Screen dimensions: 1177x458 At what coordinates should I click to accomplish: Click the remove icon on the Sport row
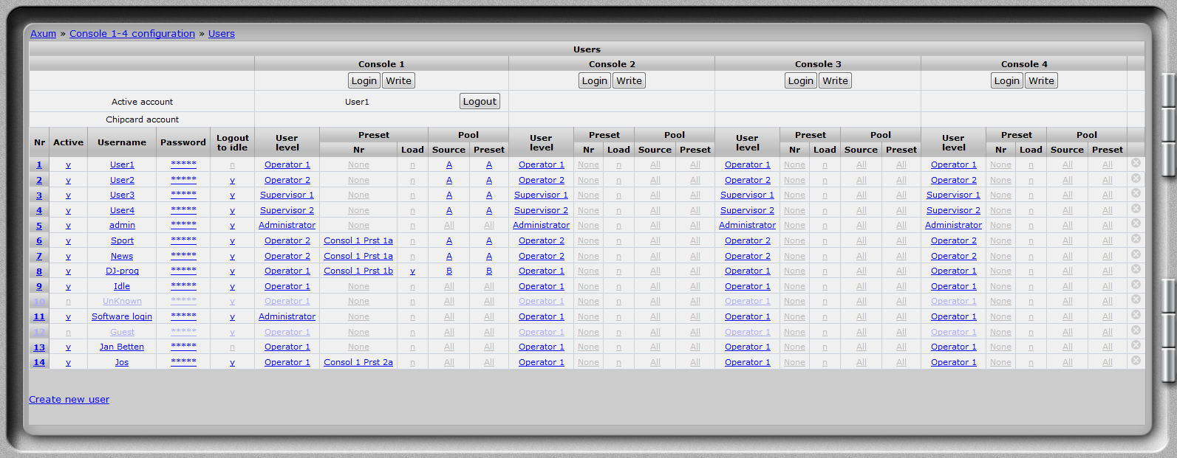(1136, 239)
